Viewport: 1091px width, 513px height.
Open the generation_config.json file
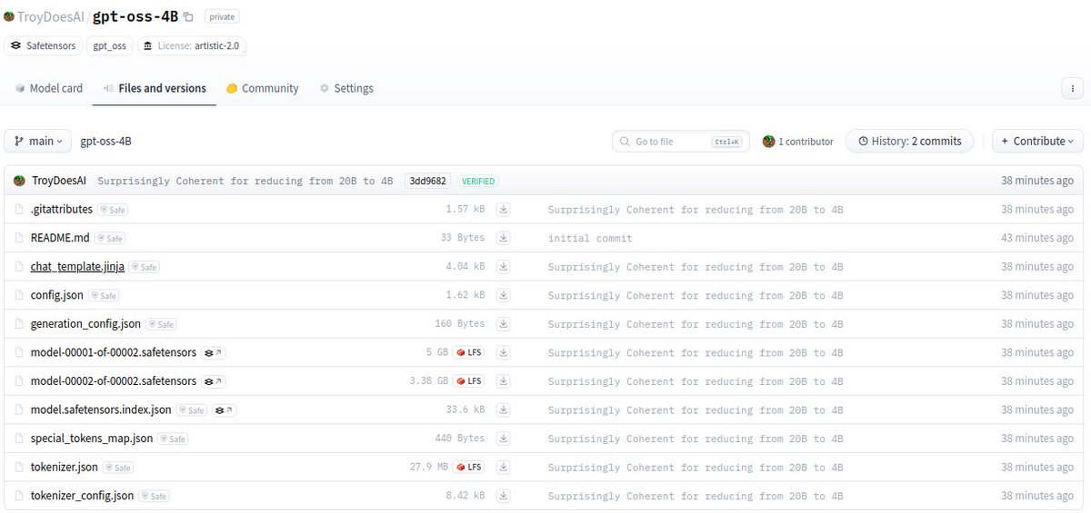pyautogui.click(x=85, y=323)
